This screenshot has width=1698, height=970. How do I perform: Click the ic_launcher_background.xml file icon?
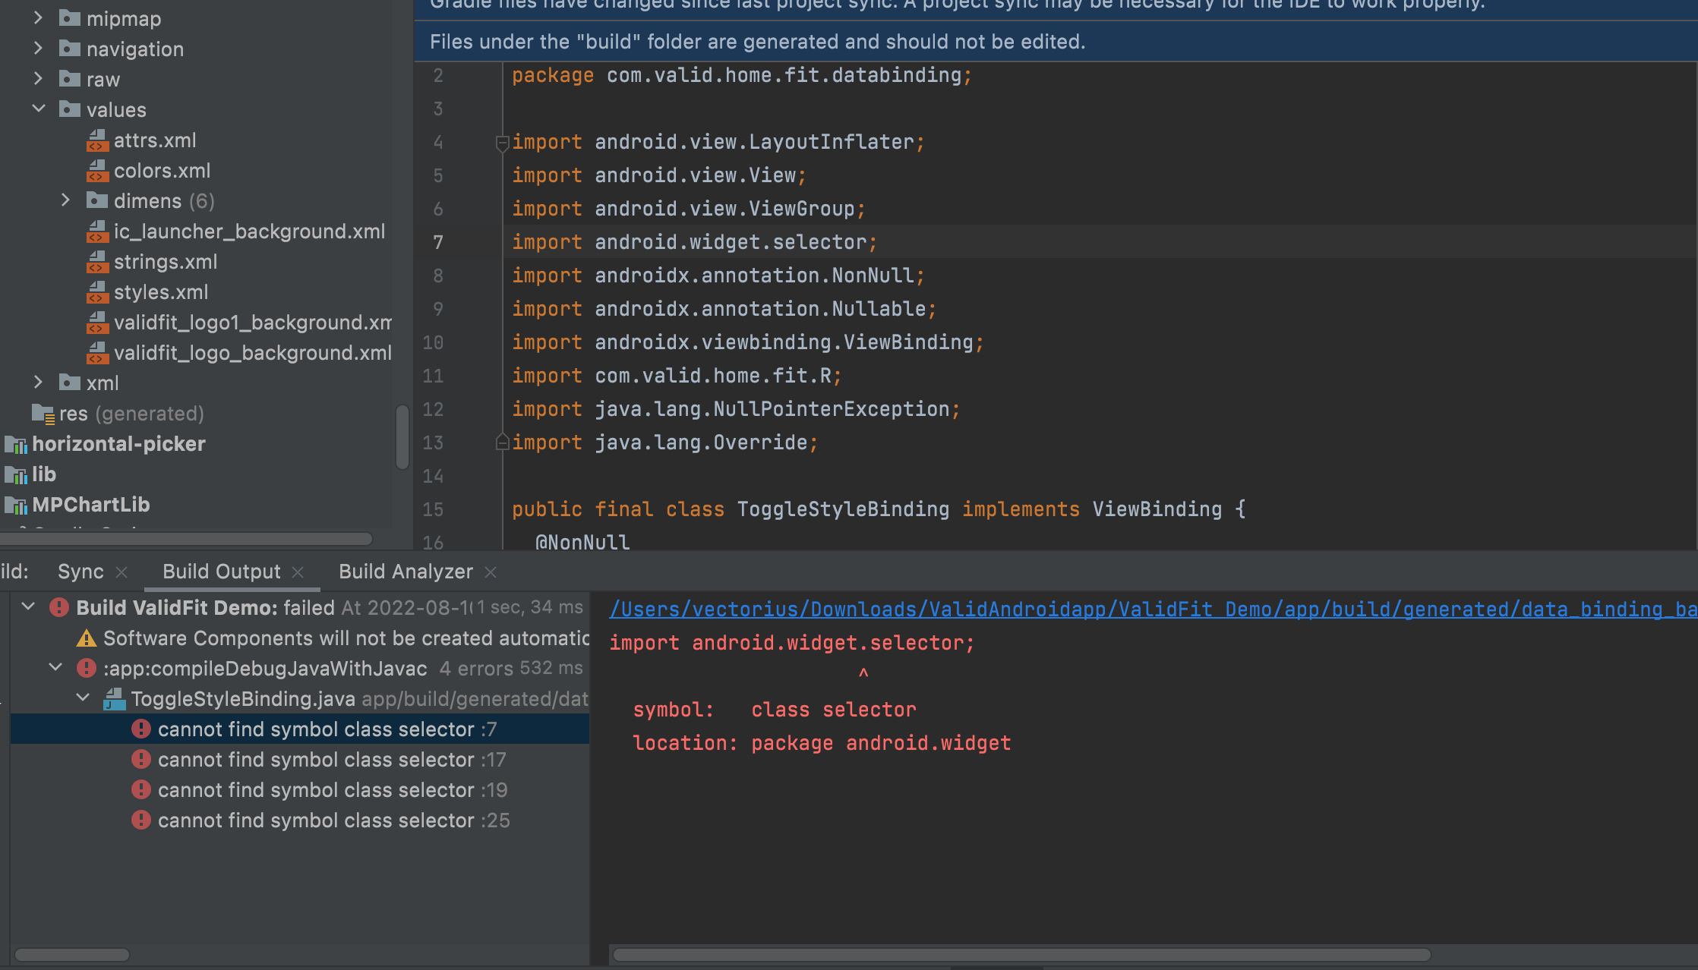[x=97, y=231]
